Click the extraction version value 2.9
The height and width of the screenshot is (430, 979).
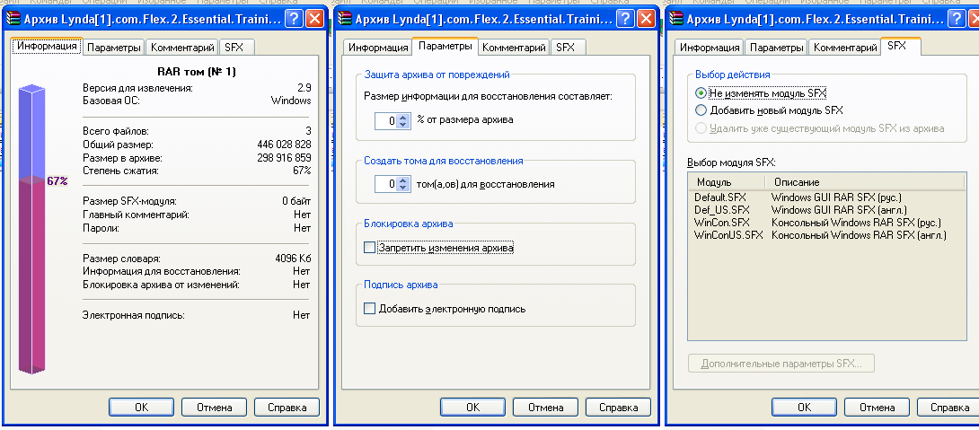tap(304, 88)
